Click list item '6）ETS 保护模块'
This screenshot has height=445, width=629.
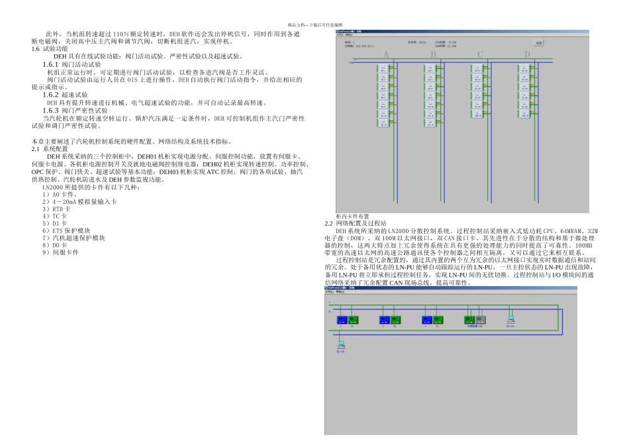[66, 230]
